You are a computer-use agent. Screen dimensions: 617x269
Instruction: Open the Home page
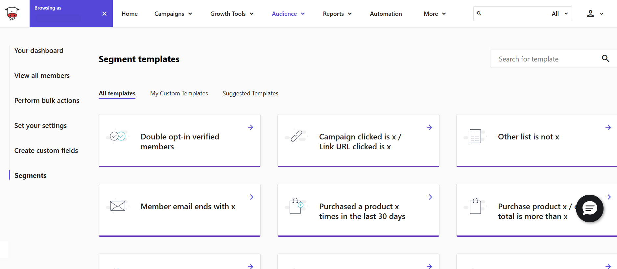pos(130,13)
